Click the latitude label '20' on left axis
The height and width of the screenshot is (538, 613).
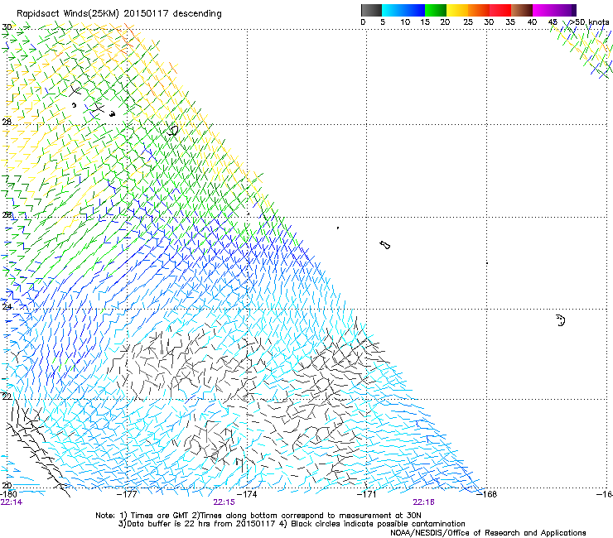tap(7, 486)
